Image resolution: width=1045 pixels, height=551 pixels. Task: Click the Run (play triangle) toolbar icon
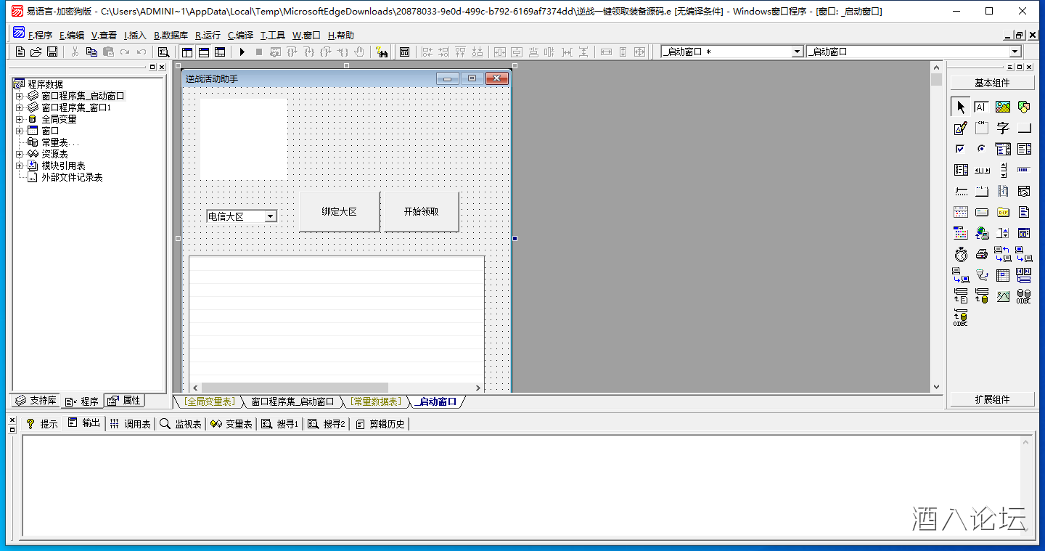242,52
